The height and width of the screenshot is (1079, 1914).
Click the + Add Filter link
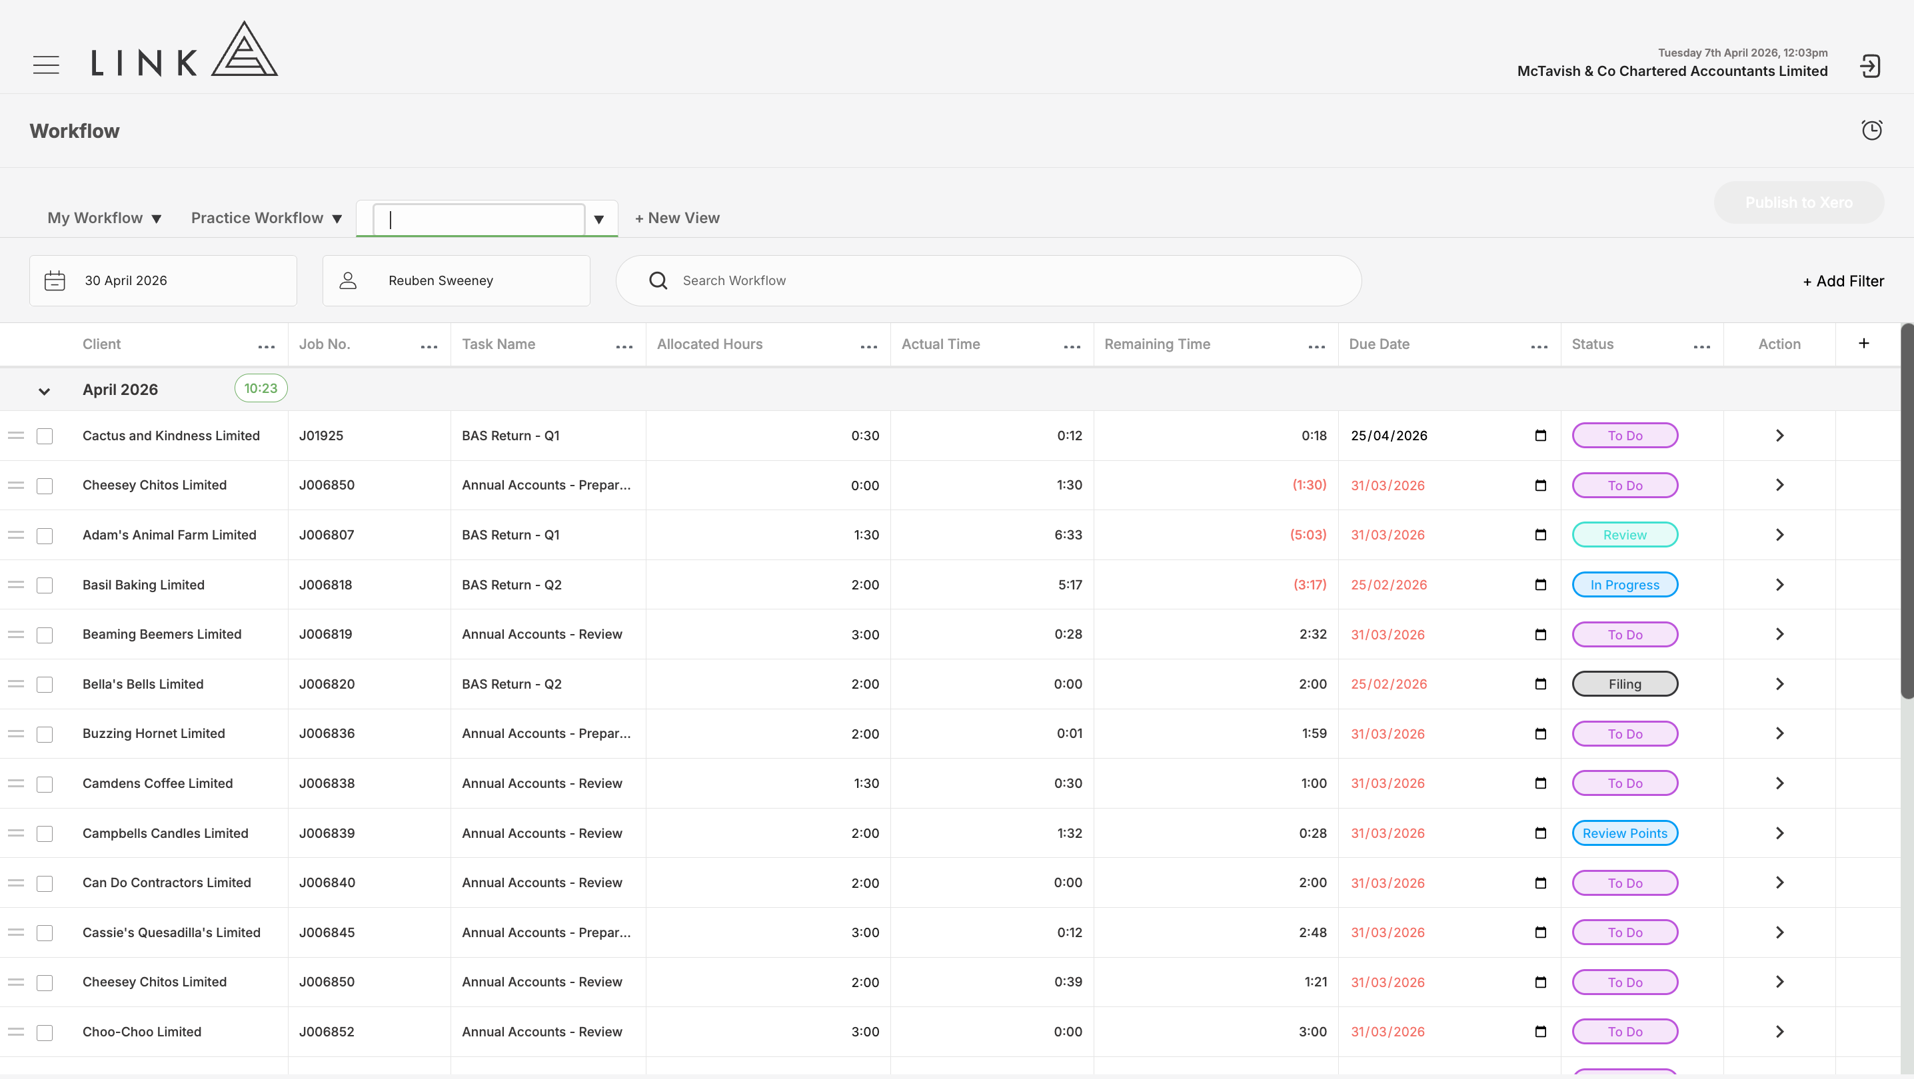point(1843,280)
